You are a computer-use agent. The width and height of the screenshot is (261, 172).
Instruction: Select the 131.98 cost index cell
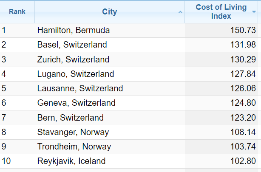coord(243,45)
